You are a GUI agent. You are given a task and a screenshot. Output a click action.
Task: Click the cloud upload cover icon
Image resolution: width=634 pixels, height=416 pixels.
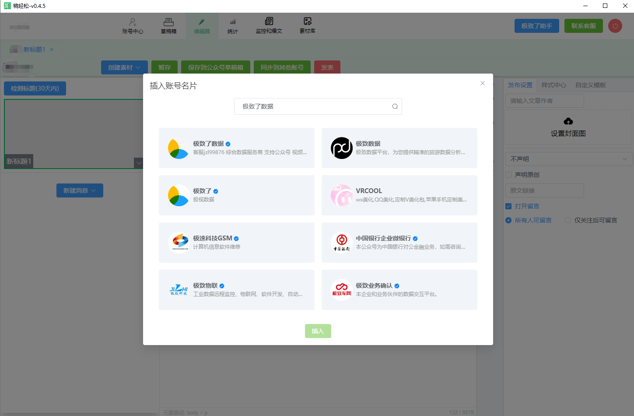568,121
